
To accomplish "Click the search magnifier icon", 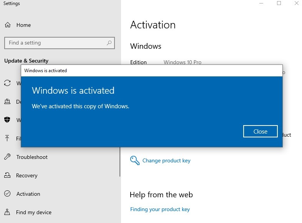I will tap(109, 43).
